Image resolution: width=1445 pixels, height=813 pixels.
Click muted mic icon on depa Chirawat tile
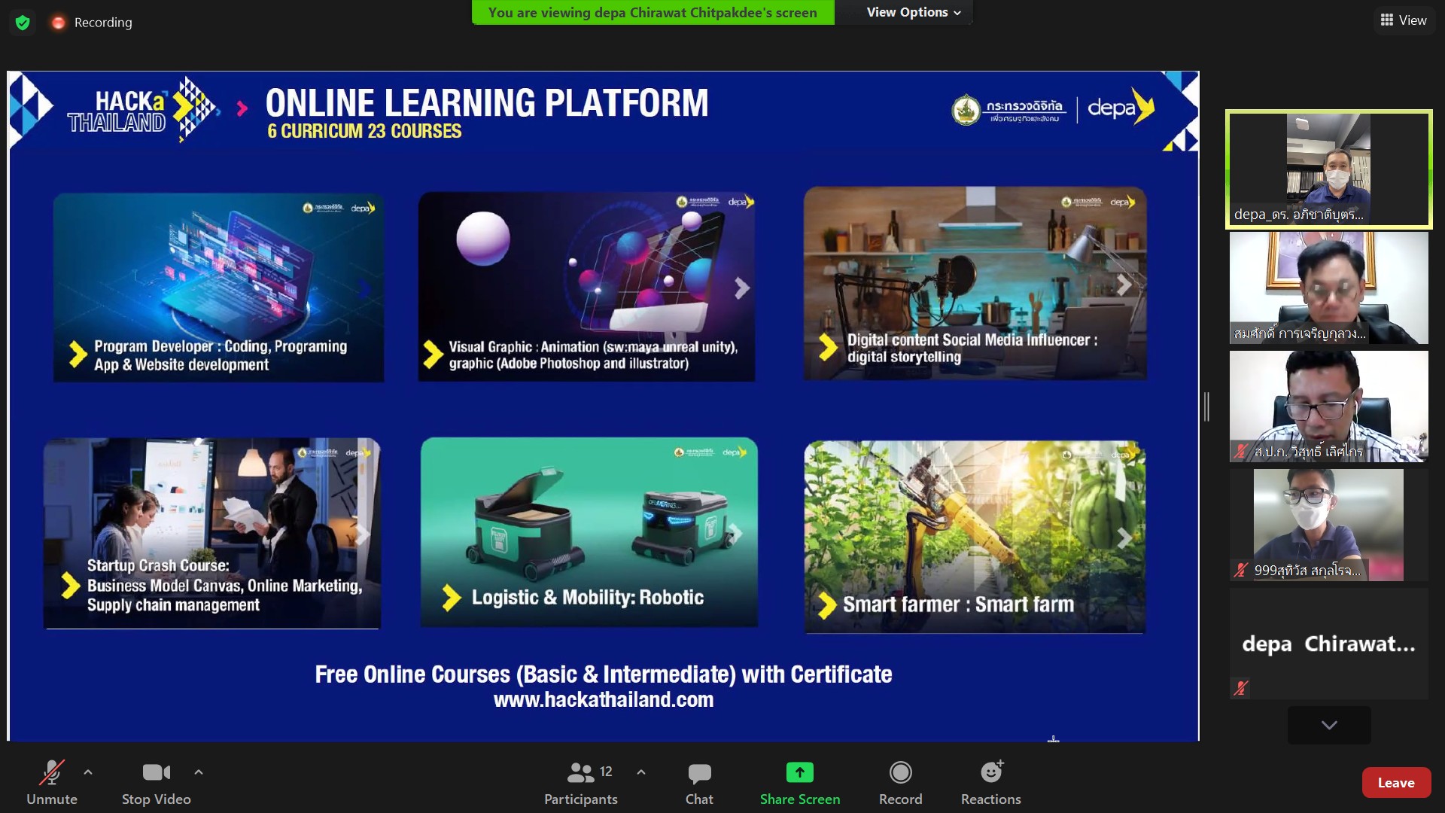click(x=1241, y=688)
